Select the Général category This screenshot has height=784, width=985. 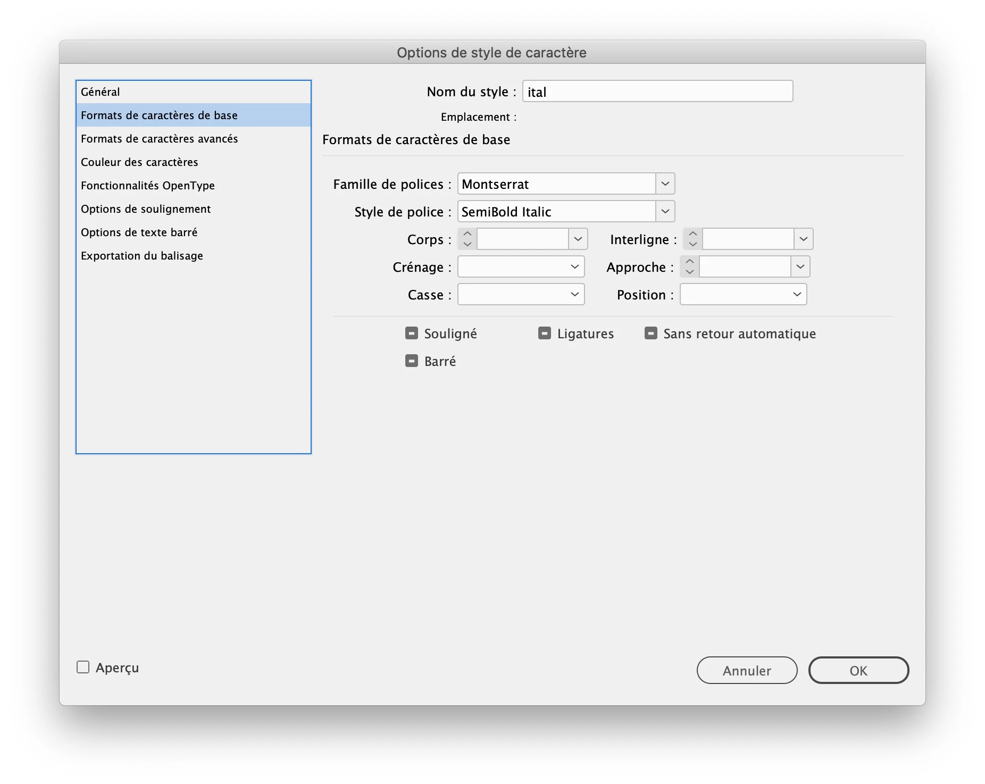coord(194,92)
